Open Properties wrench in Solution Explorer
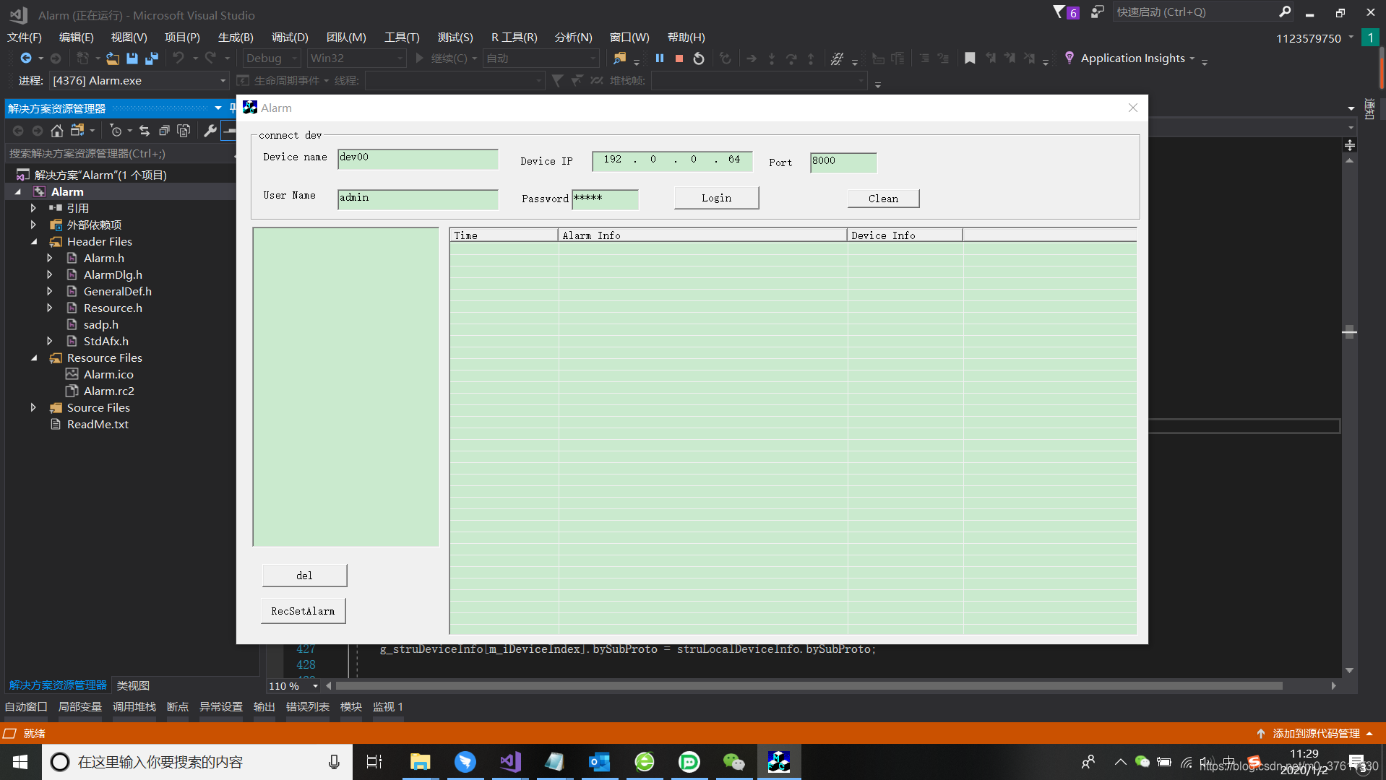Screen dimensions: 1386x780 point(210,131)
